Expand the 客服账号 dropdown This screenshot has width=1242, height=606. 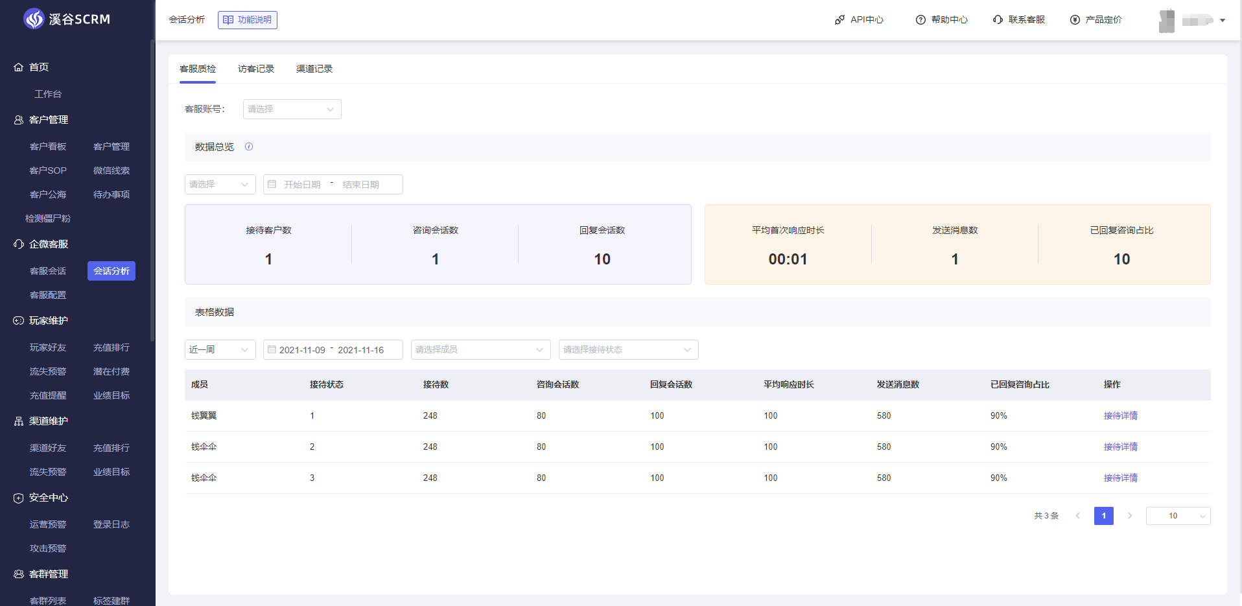click(292, 109)
